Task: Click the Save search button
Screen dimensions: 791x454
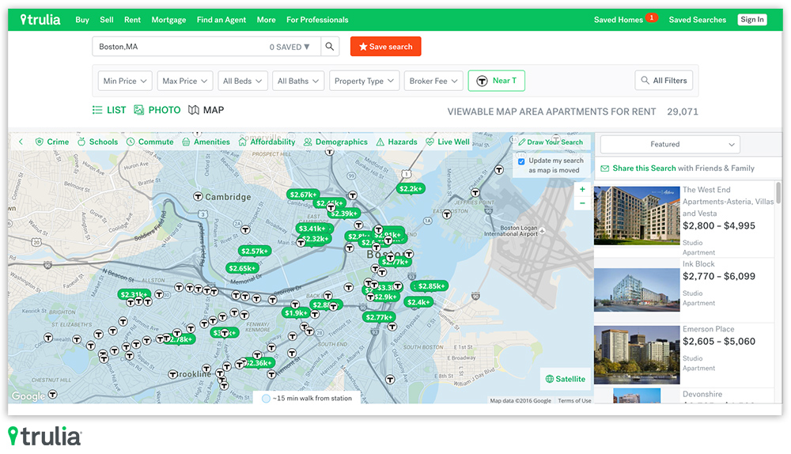Action: [x=385, y=47]
